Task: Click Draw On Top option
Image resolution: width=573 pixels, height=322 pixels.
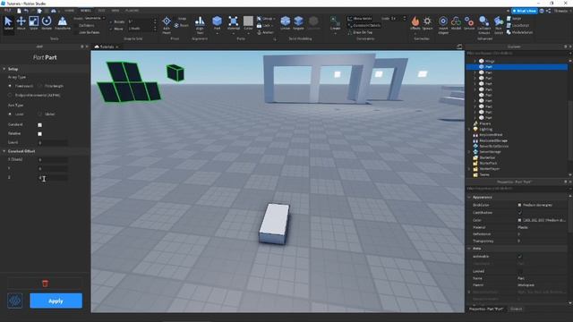Action: (x=360, y=32)
